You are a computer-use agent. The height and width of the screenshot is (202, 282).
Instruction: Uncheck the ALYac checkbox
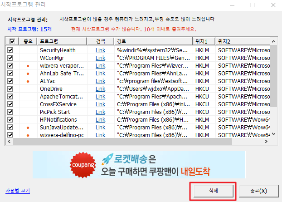10,81
